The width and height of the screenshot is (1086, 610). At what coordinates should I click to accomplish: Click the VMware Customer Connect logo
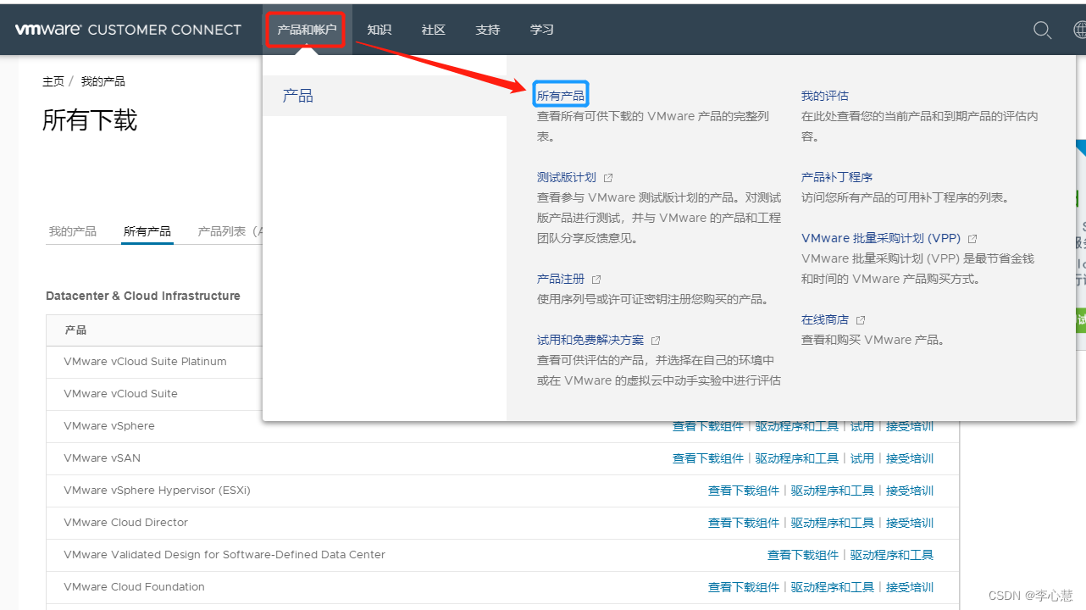pyautogui.click(x=128, y=30)
